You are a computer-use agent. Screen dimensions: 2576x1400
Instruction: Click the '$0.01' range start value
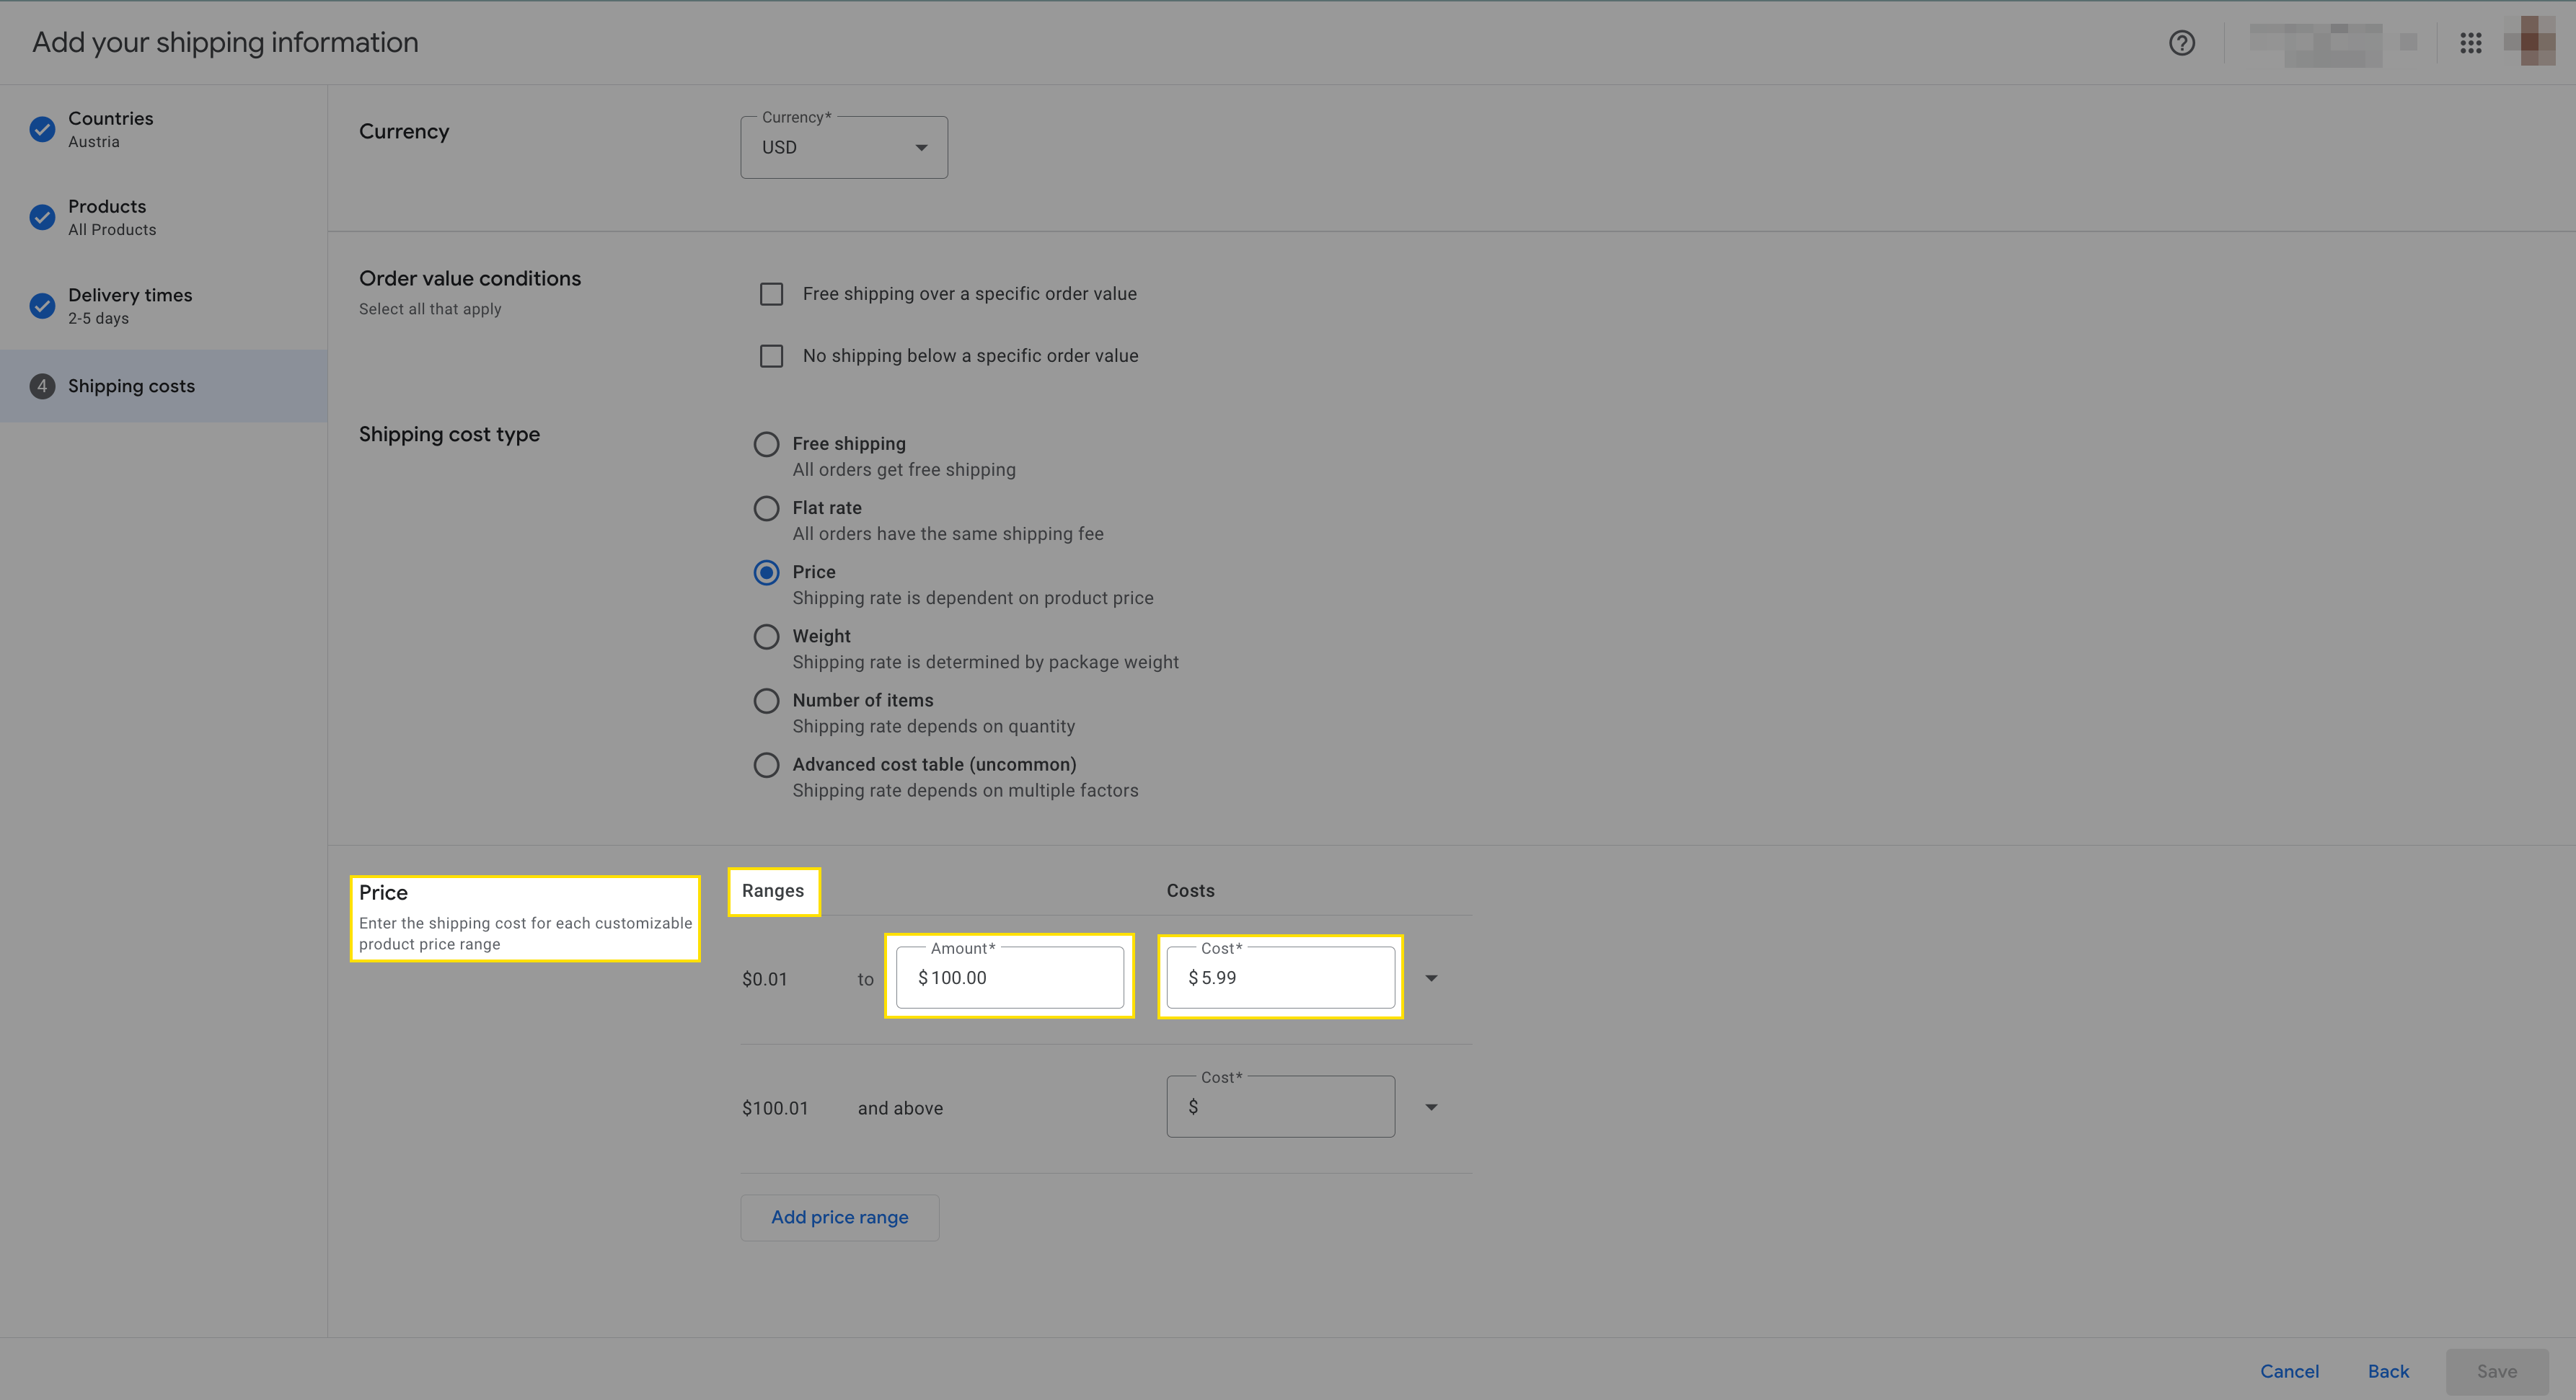[x=765, y=979]
